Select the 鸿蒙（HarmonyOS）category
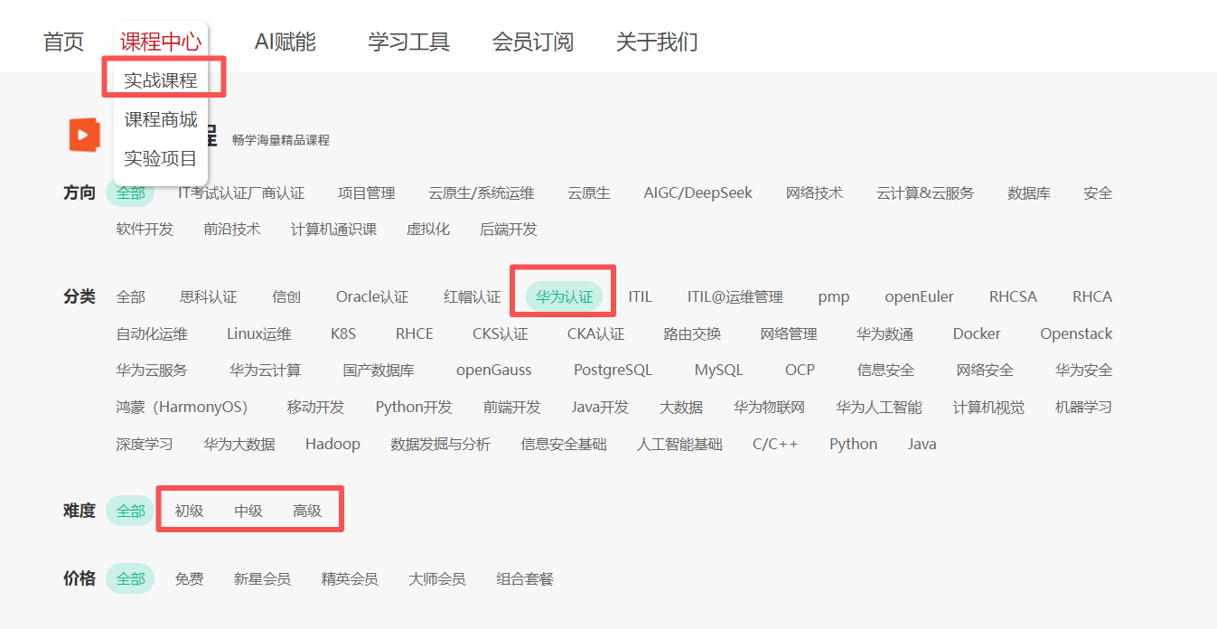The width and height of the screenshot is (1217, 629). click(183, 407)
